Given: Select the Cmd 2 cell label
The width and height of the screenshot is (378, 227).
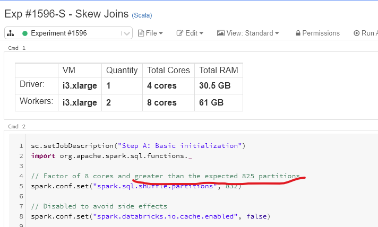Looking at the screenshot, I should 16,127.
